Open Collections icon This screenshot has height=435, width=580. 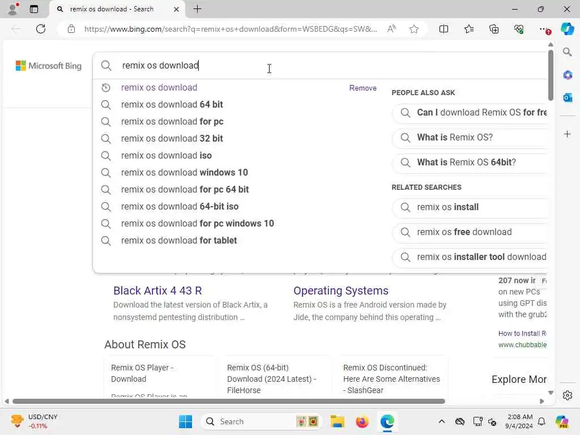pyautogui.click(x=494, y=29)
